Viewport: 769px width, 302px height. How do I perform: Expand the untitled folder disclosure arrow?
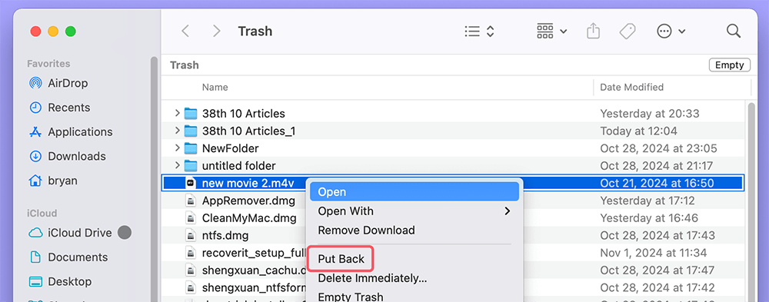click(x=178, y=166)
